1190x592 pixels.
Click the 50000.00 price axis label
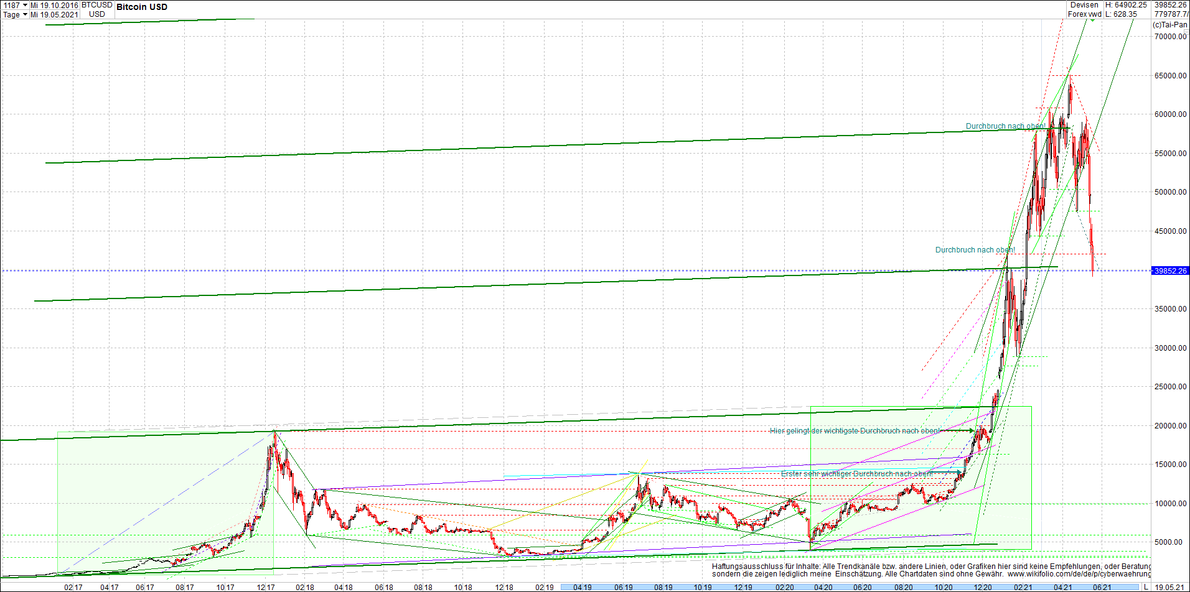click(1170, 192)
